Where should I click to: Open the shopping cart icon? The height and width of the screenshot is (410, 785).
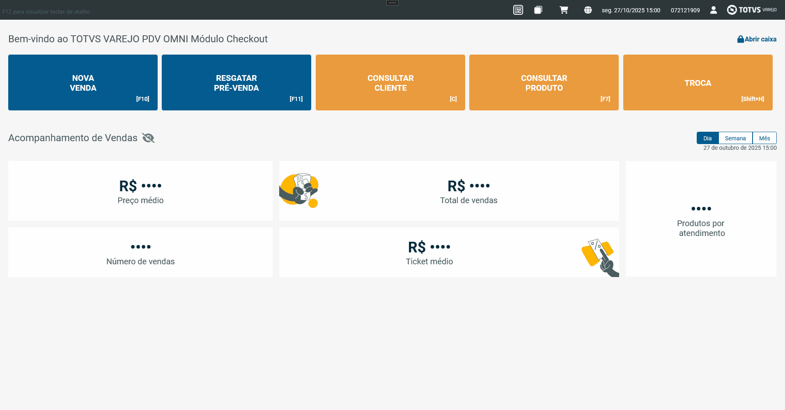tap(564, 10)
